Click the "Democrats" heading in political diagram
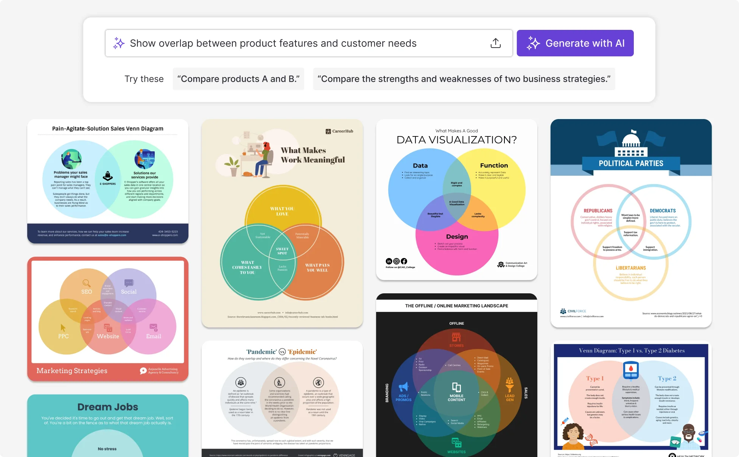This screenshot has width=739, height=457. click(x=663, y=211)
